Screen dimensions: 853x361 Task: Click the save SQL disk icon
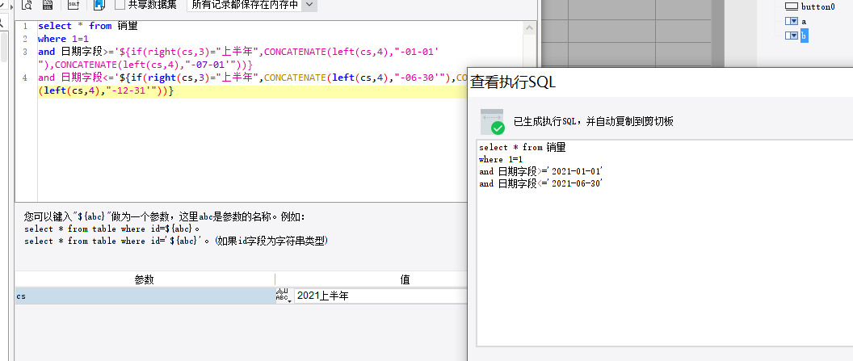48,5
